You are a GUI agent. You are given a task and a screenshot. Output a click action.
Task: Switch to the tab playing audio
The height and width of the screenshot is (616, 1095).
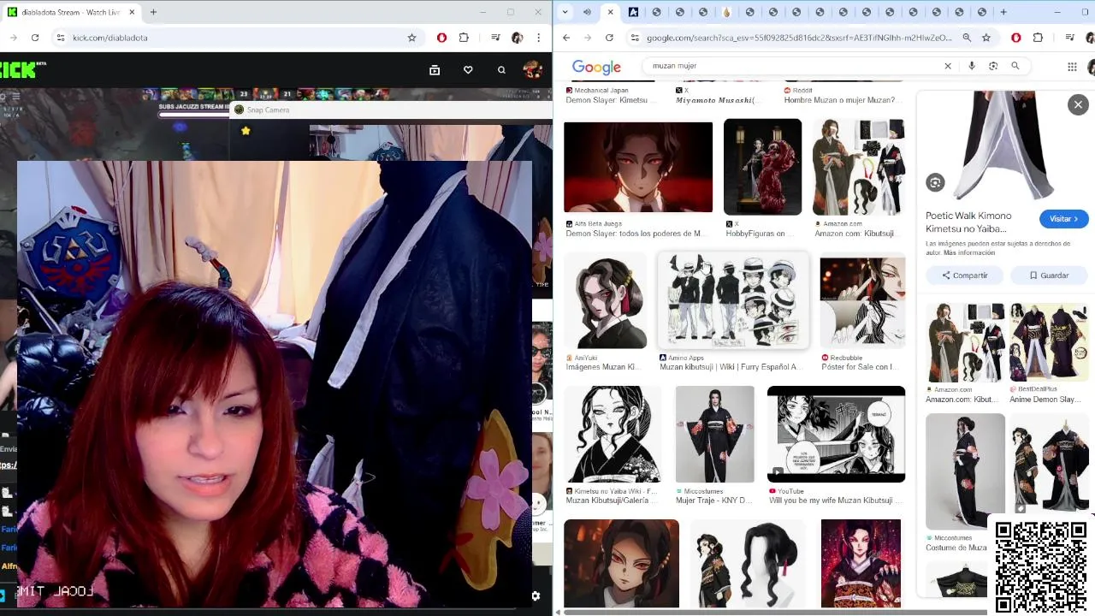coord(587,12)
